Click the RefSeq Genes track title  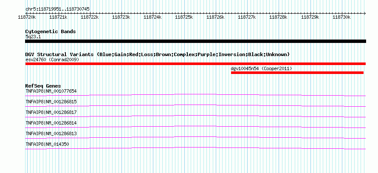coord(43,86)
